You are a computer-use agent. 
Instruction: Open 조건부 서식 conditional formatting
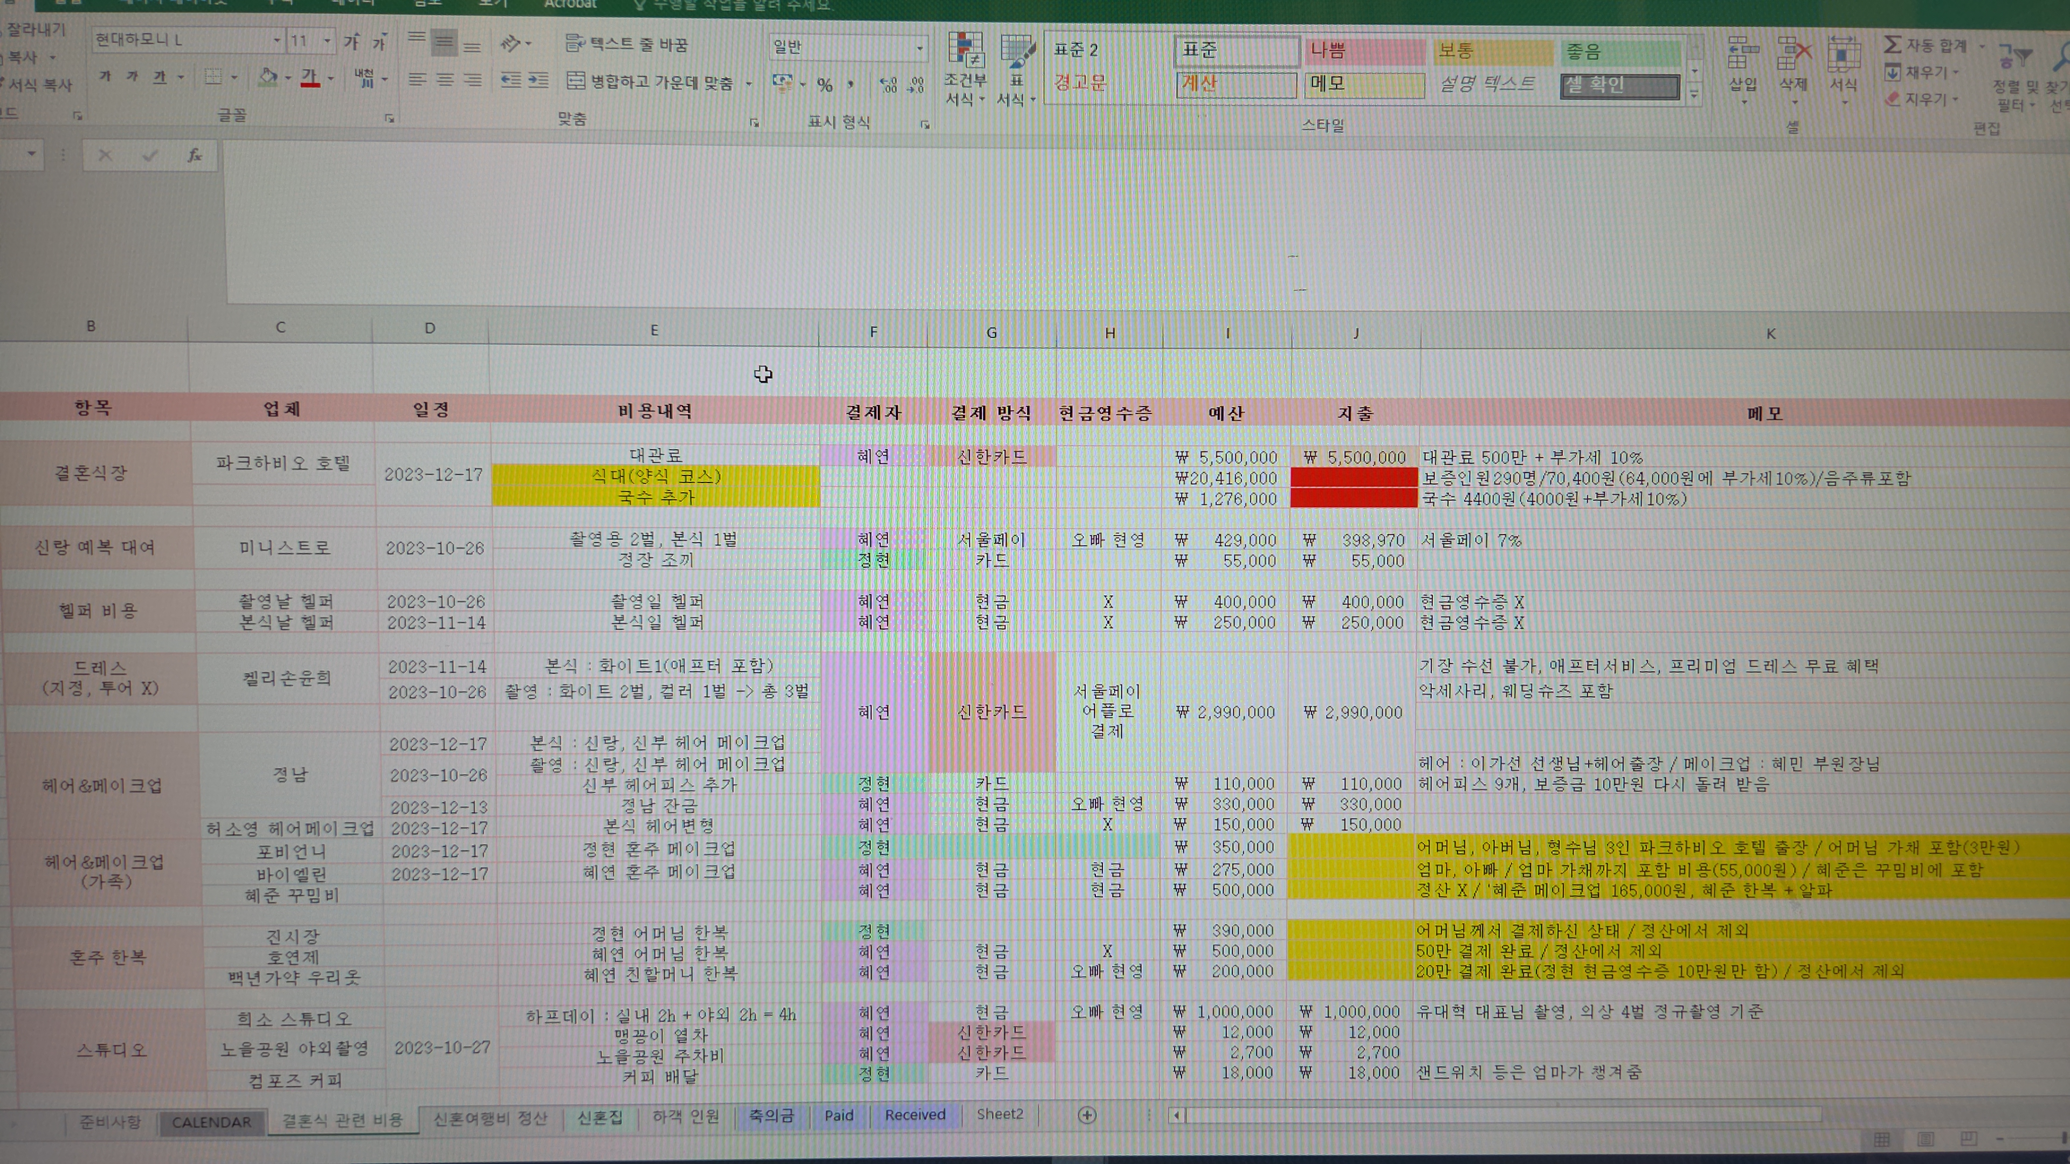pyautogui.click(x=965, y=70)
